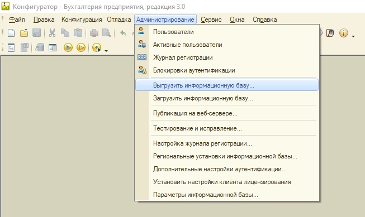
Task: Open Параметры информационной базы
Action: tap(227, 195)
